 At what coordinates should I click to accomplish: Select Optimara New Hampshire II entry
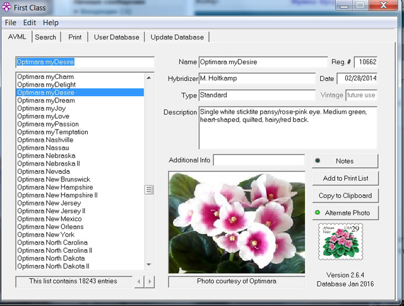[80, 195]
